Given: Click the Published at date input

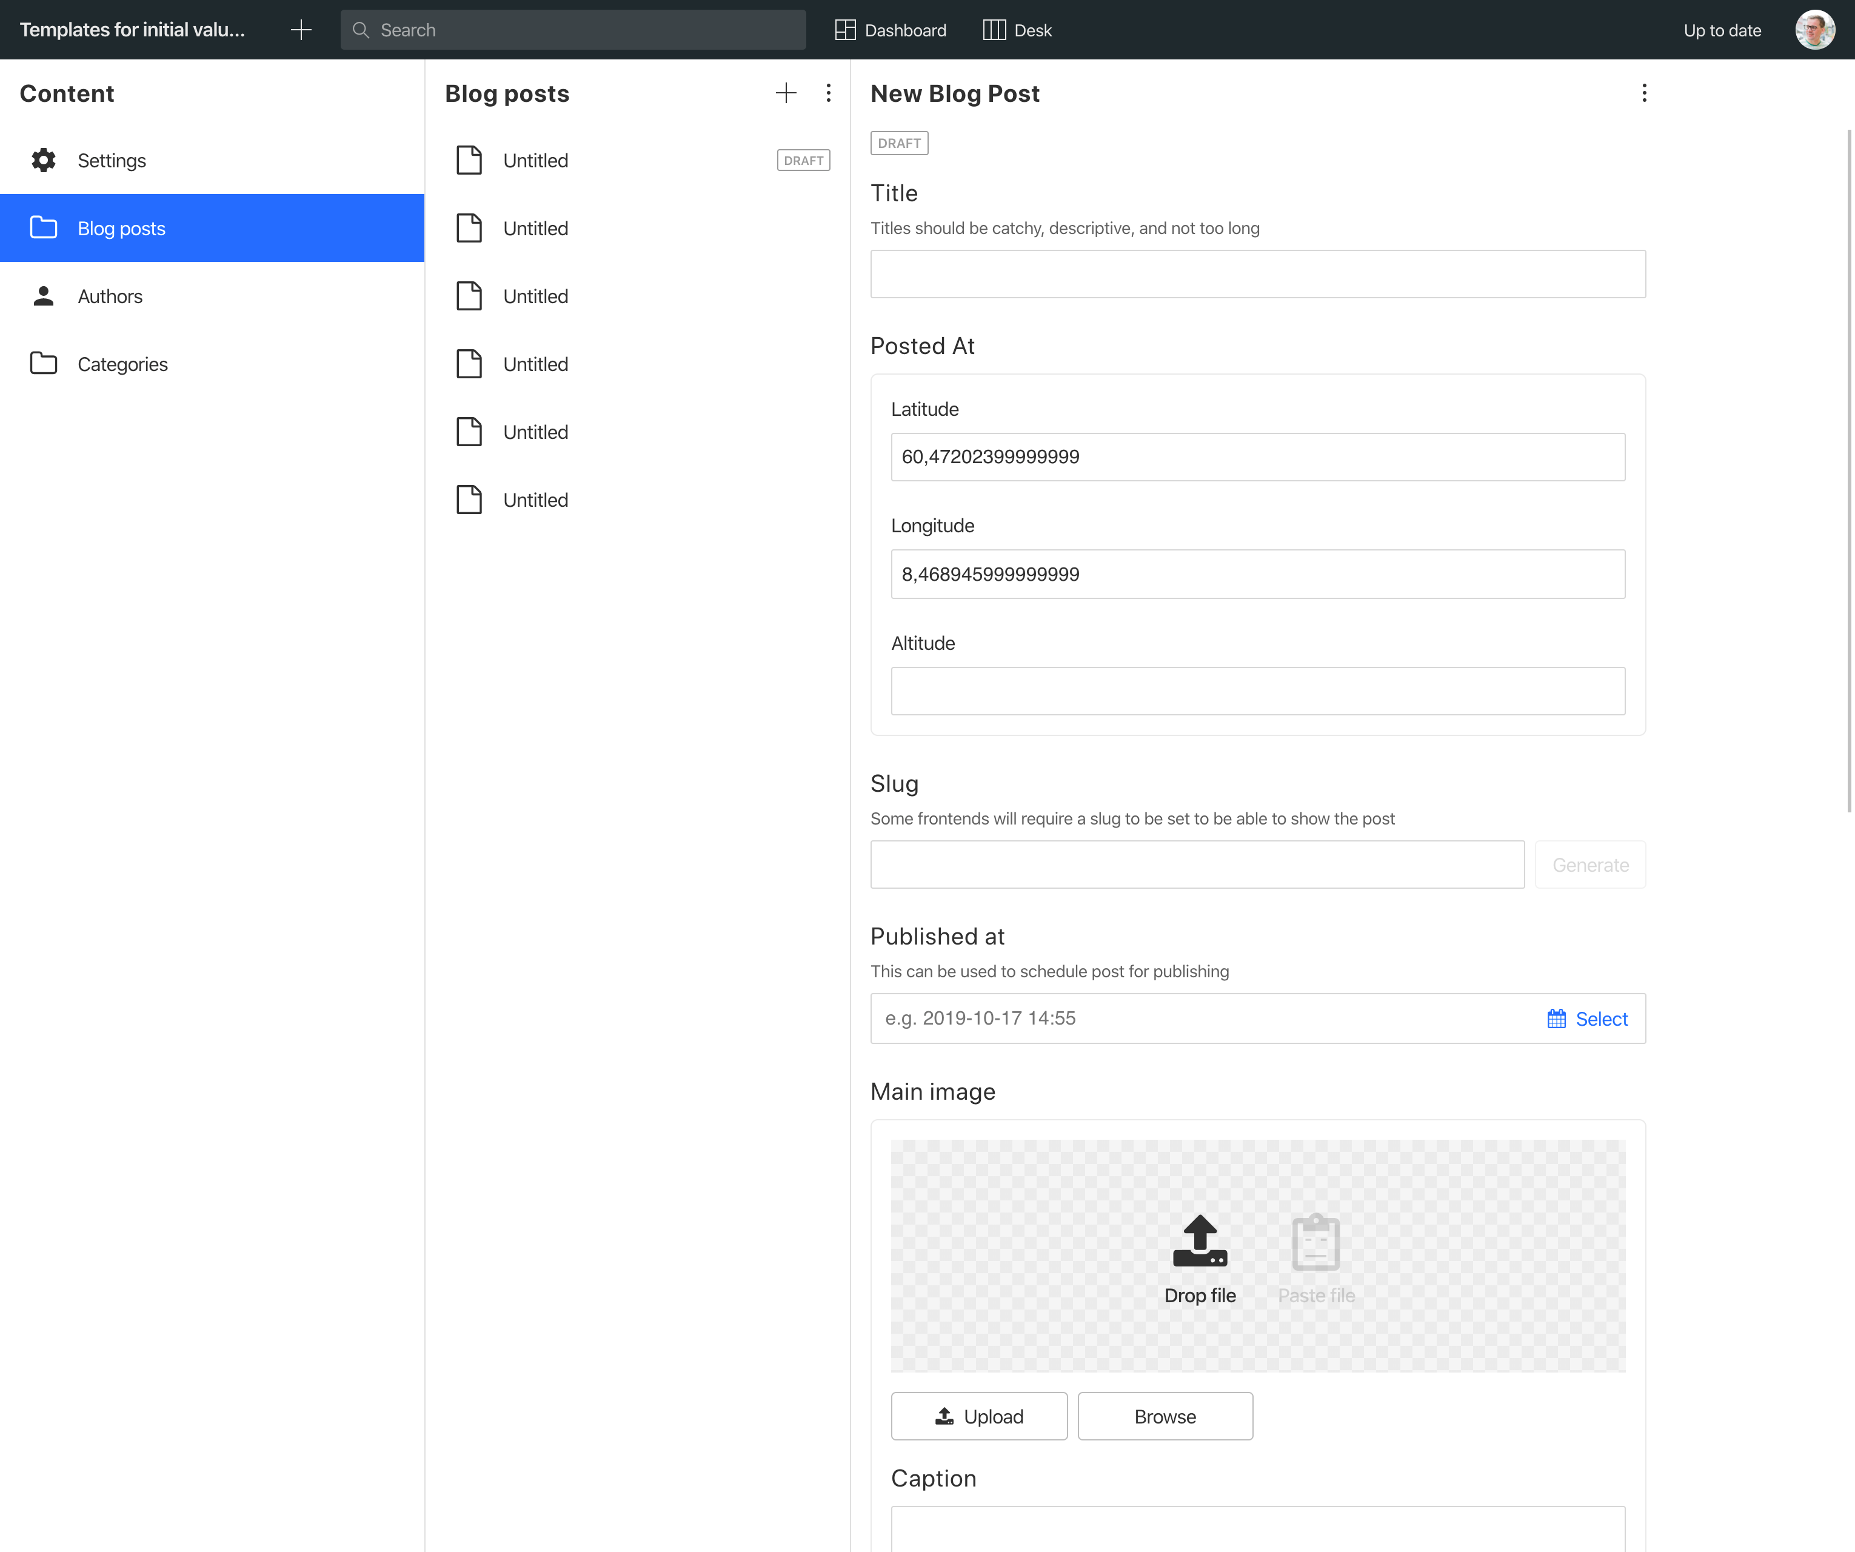Looking at the screenshot, I should 1202,1017.
